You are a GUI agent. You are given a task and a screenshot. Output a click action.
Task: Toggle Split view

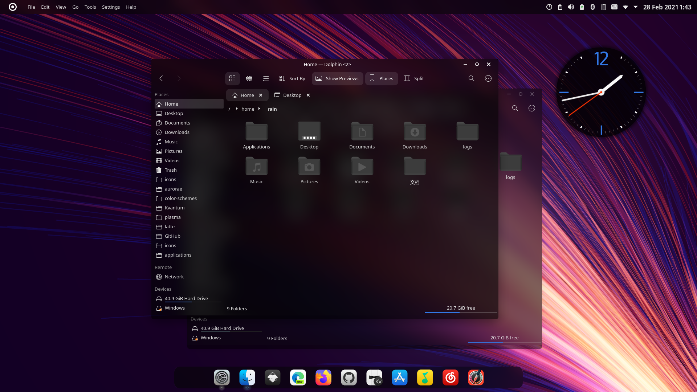click(414, 78)
